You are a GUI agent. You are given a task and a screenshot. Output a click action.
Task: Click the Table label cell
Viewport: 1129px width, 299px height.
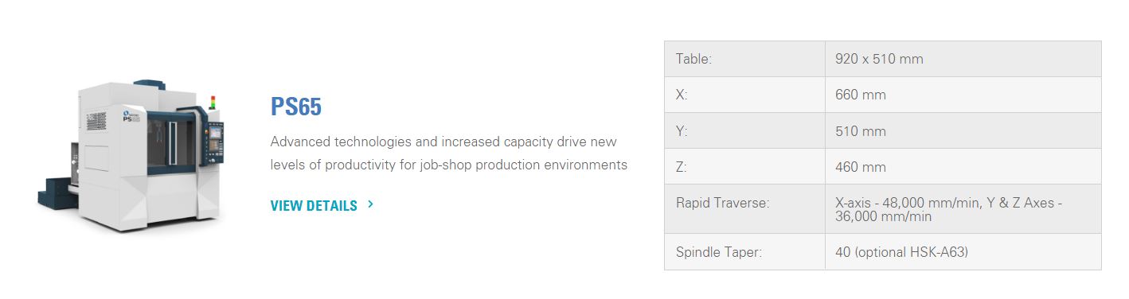(744, 59)
